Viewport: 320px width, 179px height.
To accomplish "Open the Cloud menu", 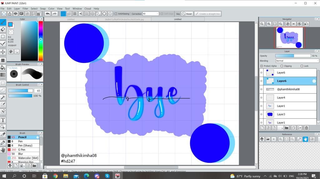I will click(88, 8).
